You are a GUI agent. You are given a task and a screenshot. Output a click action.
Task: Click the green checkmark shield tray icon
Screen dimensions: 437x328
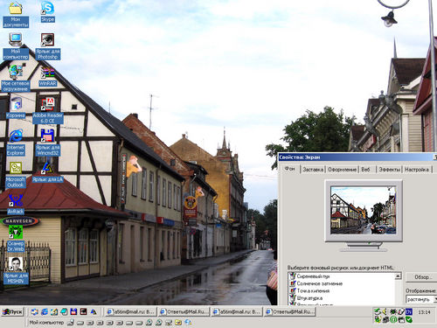click(x=409, y=320)
